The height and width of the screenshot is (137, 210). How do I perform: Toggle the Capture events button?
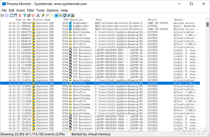click(11, 15)
